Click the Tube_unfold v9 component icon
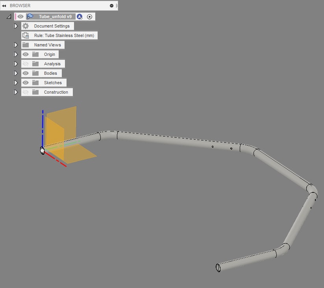Image resolution: width=324 pixels, height=288 pixels. tap(30, 17)
